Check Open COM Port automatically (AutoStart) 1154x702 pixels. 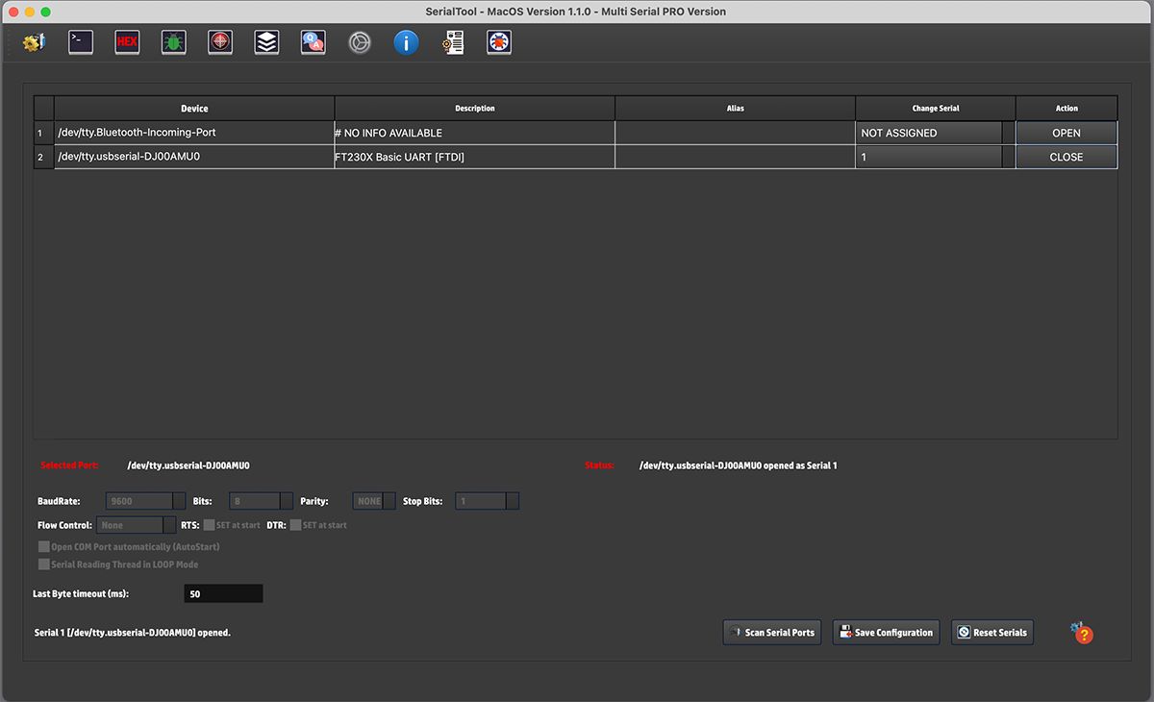[x=43, y=545]
